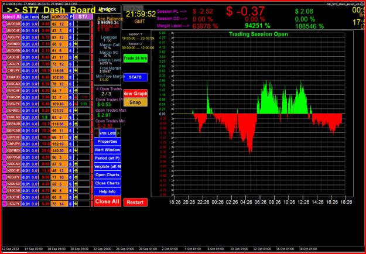The width and height of the screenshot is (366, 254).
Task: Click the yellow up arrow in NZDCHF row
Action: click(x=76, y=170)
